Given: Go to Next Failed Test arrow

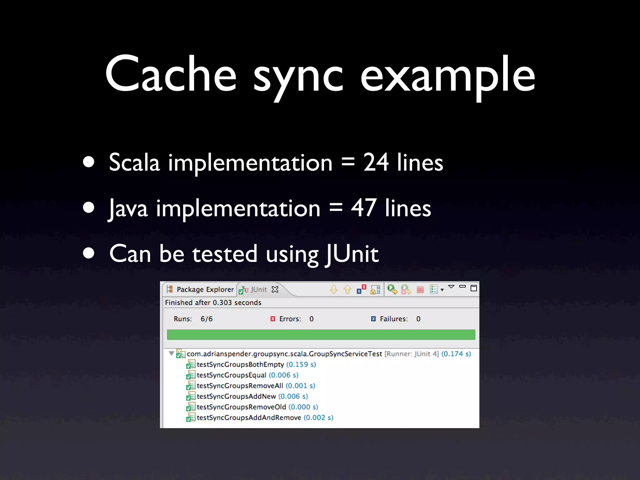Looking at the screenshot, I should (333, 289).
